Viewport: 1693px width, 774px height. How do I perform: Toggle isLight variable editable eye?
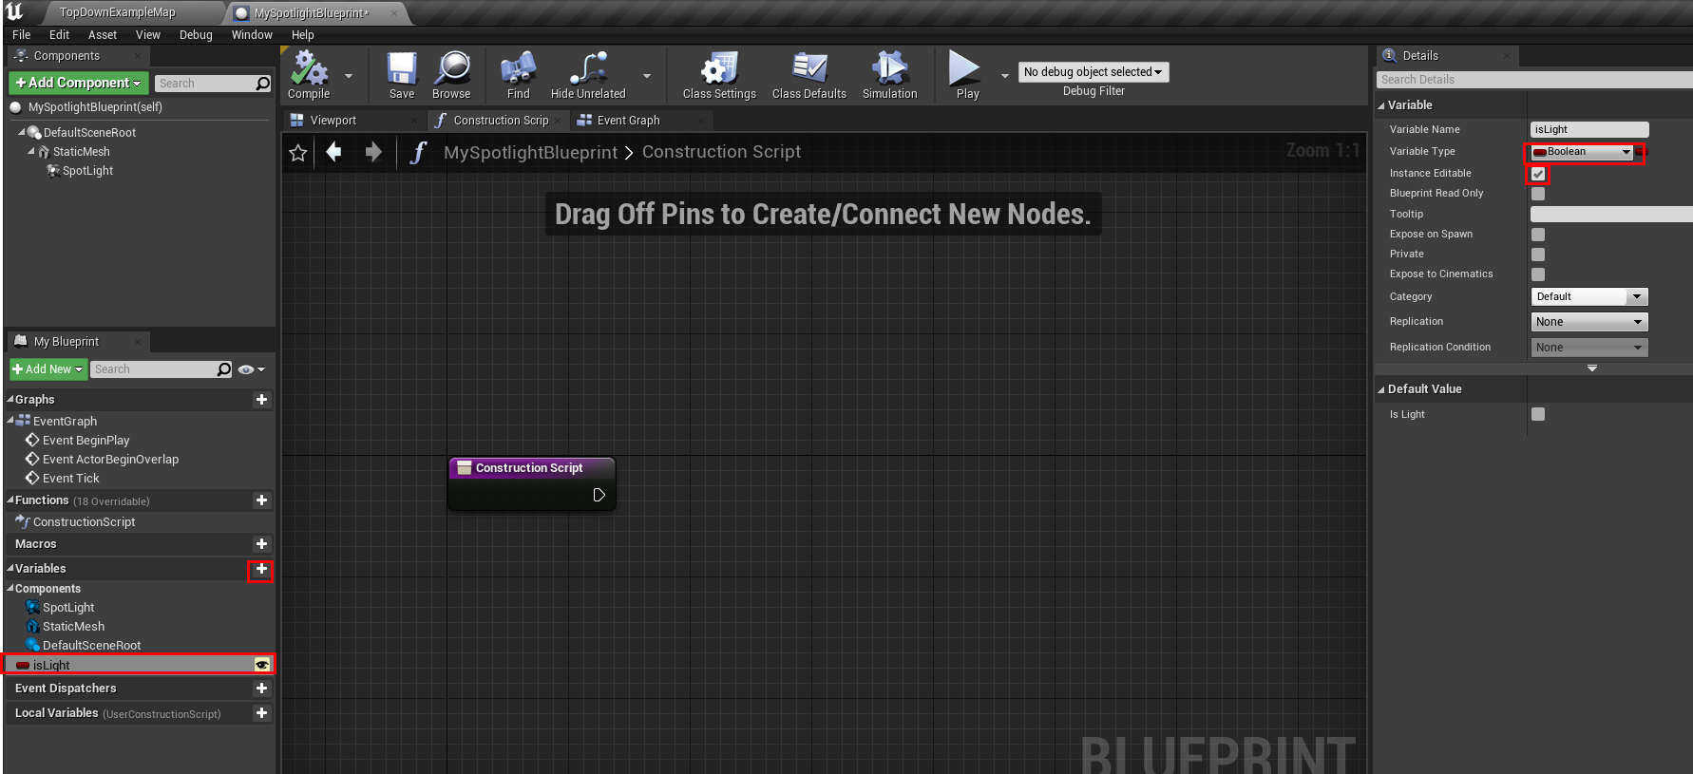coord(261,665)
